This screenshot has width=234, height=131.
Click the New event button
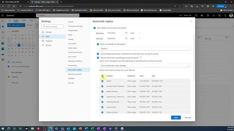[x=15, y=25]
